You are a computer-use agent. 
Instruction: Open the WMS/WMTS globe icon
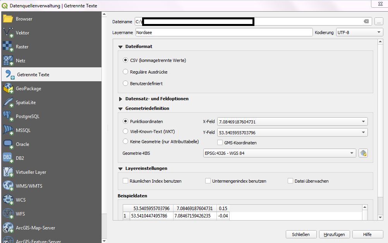tap(8, 186)
